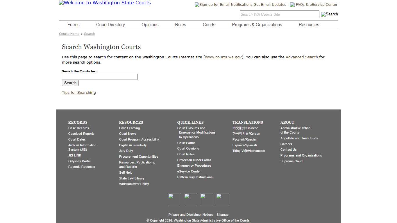This screenshot has width=397, height=223.
Task: Click Courts Home in the breadcrumb
Action: [x=69, y=34]
